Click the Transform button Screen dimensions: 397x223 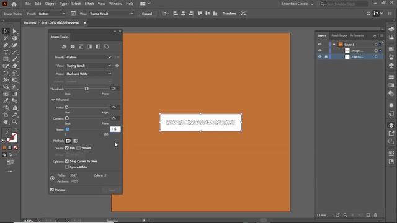229,14
